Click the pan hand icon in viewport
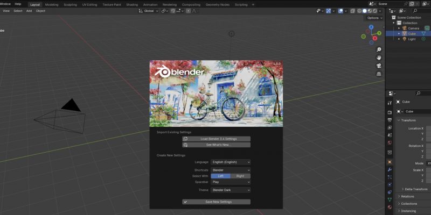This screenshot has height=215, width=431. 379,58
